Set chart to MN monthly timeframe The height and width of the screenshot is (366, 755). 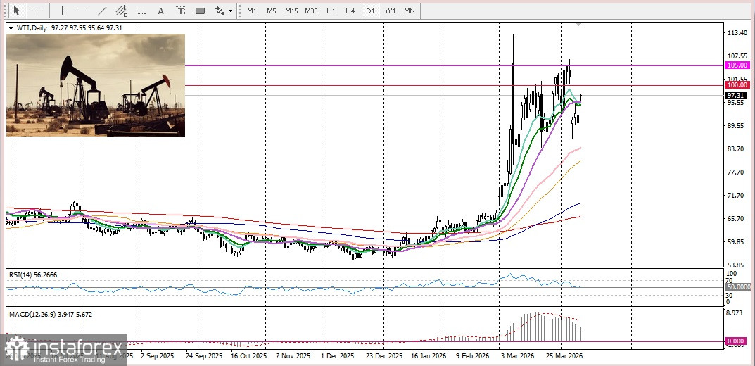pos(409,11)
